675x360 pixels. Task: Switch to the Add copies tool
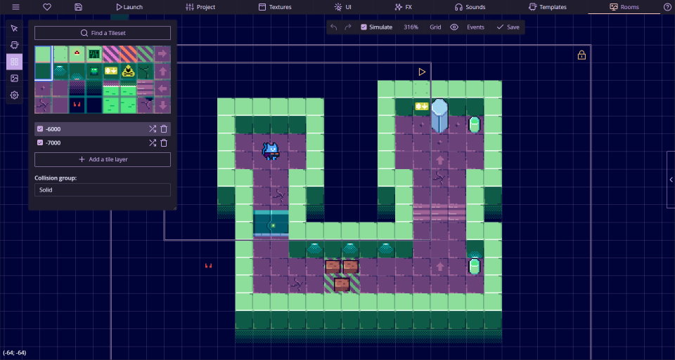pyautogui.click(x=14, y=45)
